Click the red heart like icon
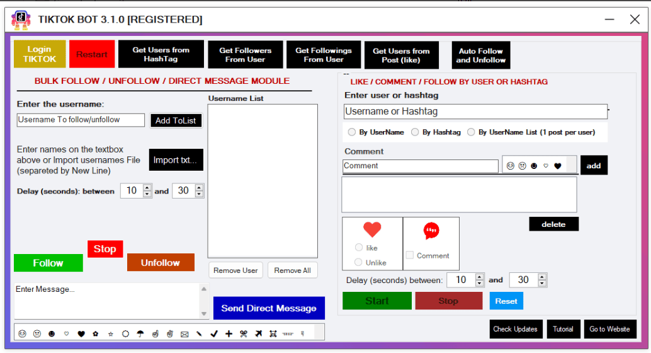 (x=372, y=229)
